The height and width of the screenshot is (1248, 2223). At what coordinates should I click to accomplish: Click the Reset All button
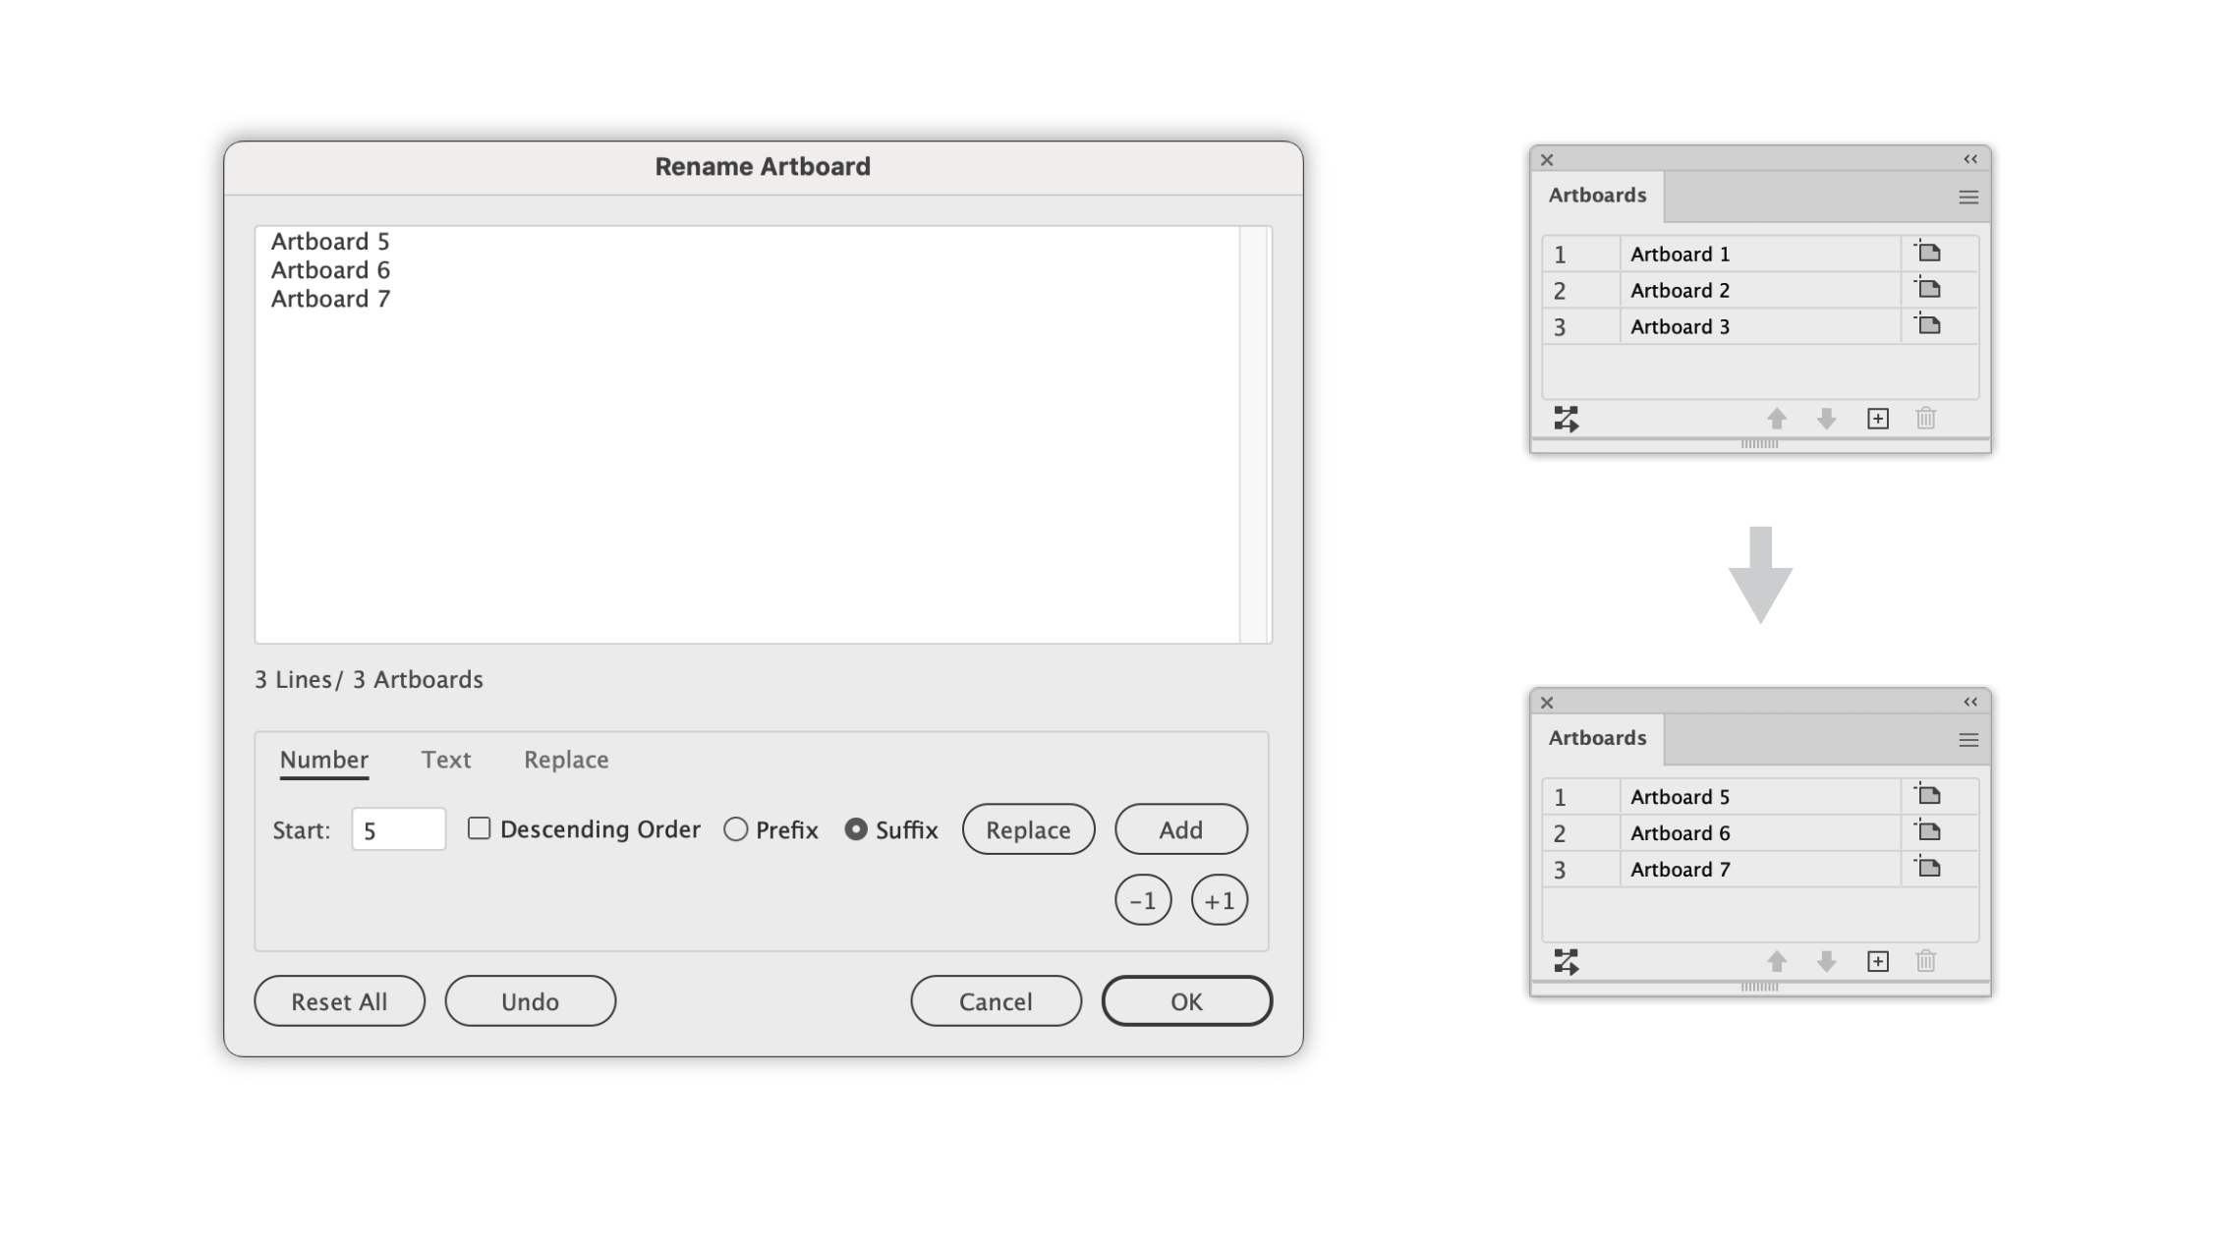(x=339, y=1000)
